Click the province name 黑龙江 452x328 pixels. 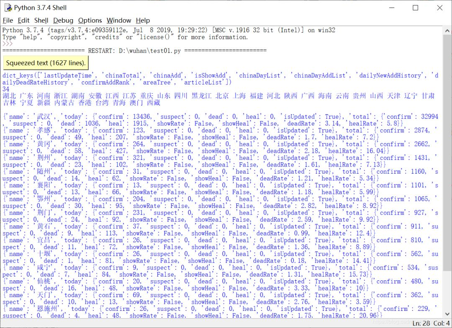[x=202, y=96]
